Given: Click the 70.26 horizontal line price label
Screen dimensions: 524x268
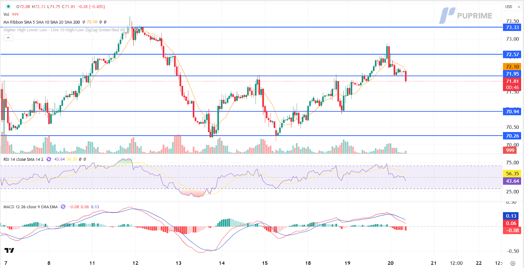Looking at the screenshot, I should coord(512,136).
